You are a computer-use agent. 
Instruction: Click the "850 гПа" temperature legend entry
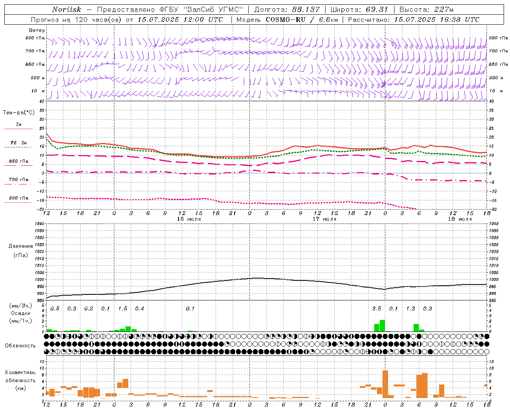[x=19, y=161]
